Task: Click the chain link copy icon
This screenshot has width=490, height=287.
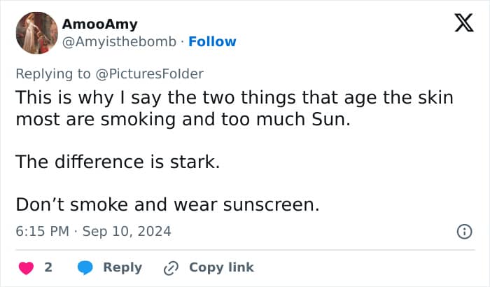Action: 171,267
